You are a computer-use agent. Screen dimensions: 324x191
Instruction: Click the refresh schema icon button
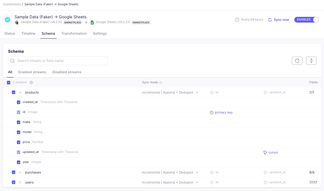[x=297, y=61]
